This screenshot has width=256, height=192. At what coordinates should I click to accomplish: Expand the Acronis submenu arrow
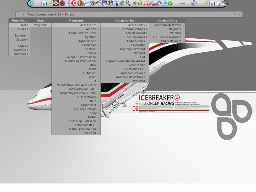point(98,29)
